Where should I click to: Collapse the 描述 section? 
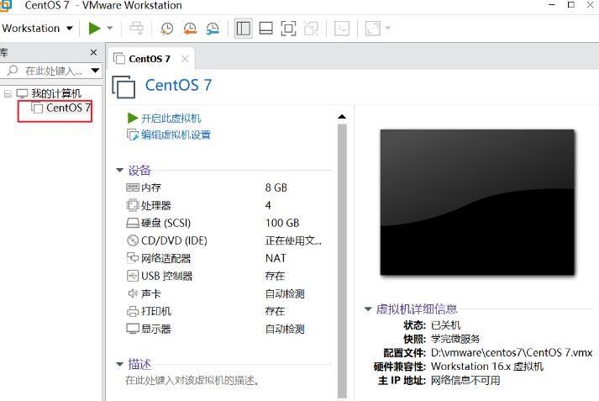pyautogui.click(x=119, y=364)
